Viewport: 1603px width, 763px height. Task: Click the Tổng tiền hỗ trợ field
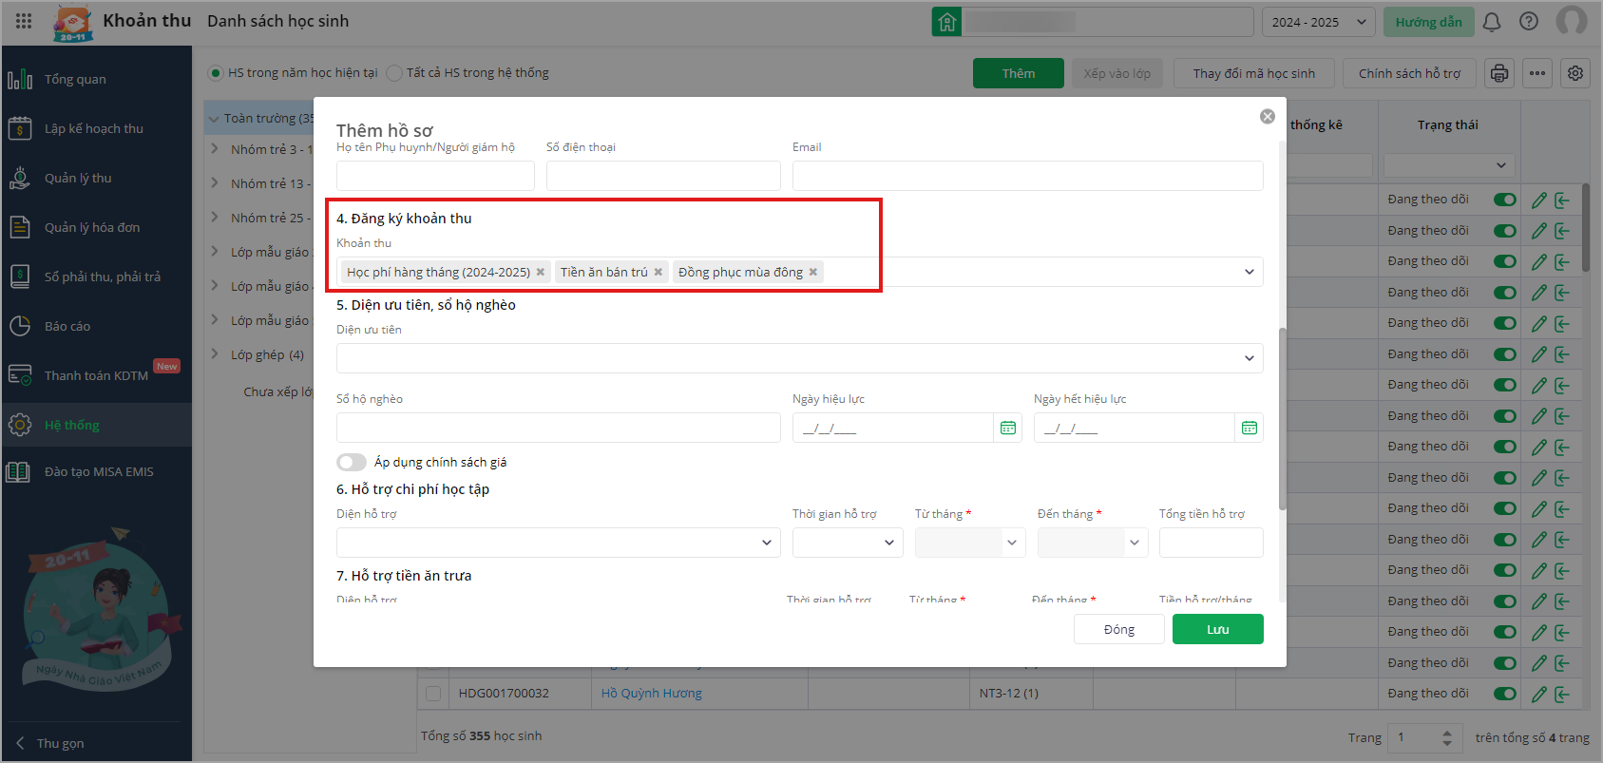[x=1212, y=543]
